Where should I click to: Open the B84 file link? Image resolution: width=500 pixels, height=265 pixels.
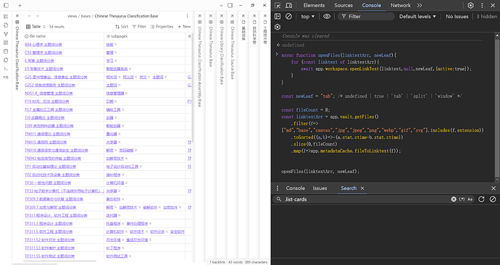click(43, 44)
